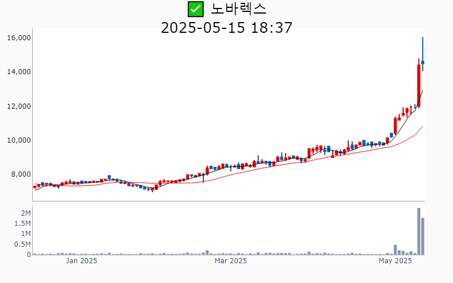The height and width of the screenshot is (283, 453).
Task: Click the 8,000 price axis label
Action: pyautogui.click(x=21, y=174)
